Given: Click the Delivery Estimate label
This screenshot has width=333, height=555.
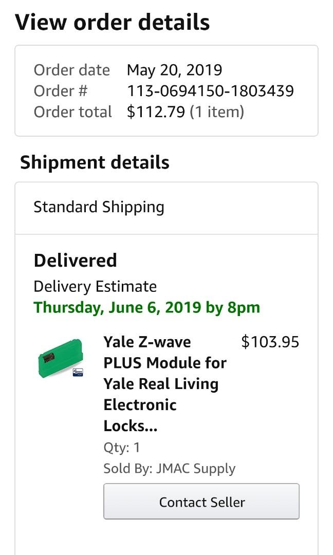Looking at the screenshot, I should (95, 286).
